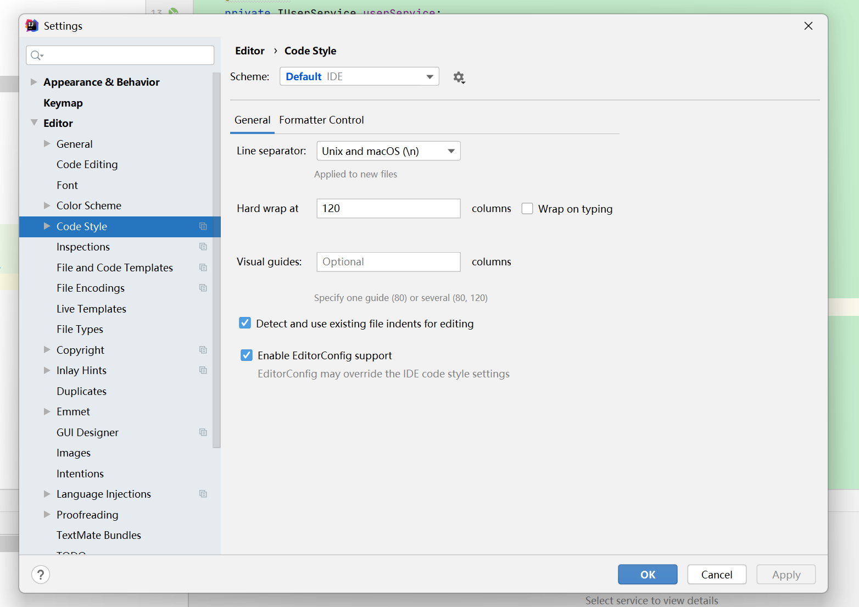Image resolution: width=859 pixels, height=607 pixels.
Task: Click the small icon next to File Encodings
Action: coord(203,288)
